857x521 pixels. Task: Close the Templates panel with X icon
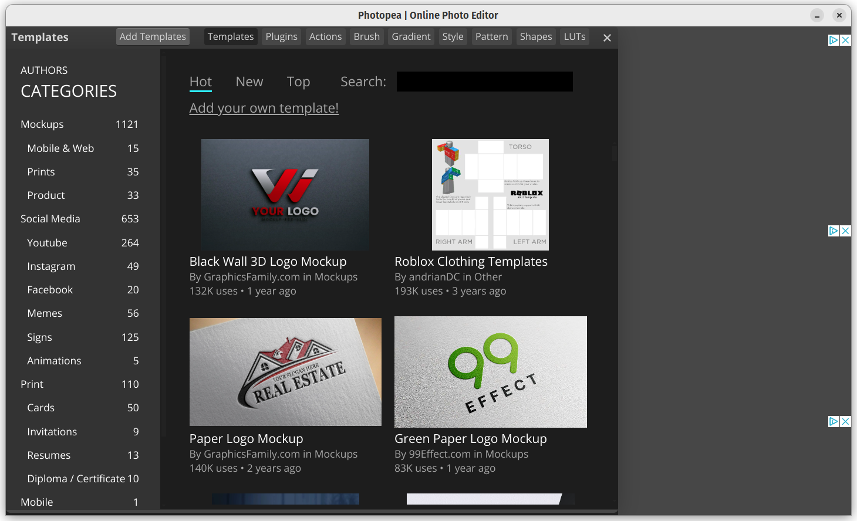click(607, 38)
